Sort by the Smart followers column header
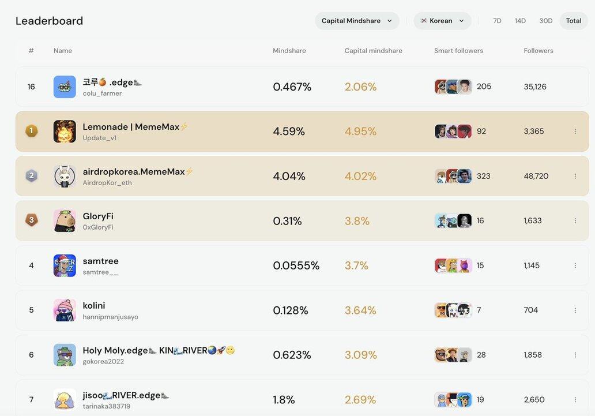Screen dimensions: 595x416 click(x=458, y=51)
